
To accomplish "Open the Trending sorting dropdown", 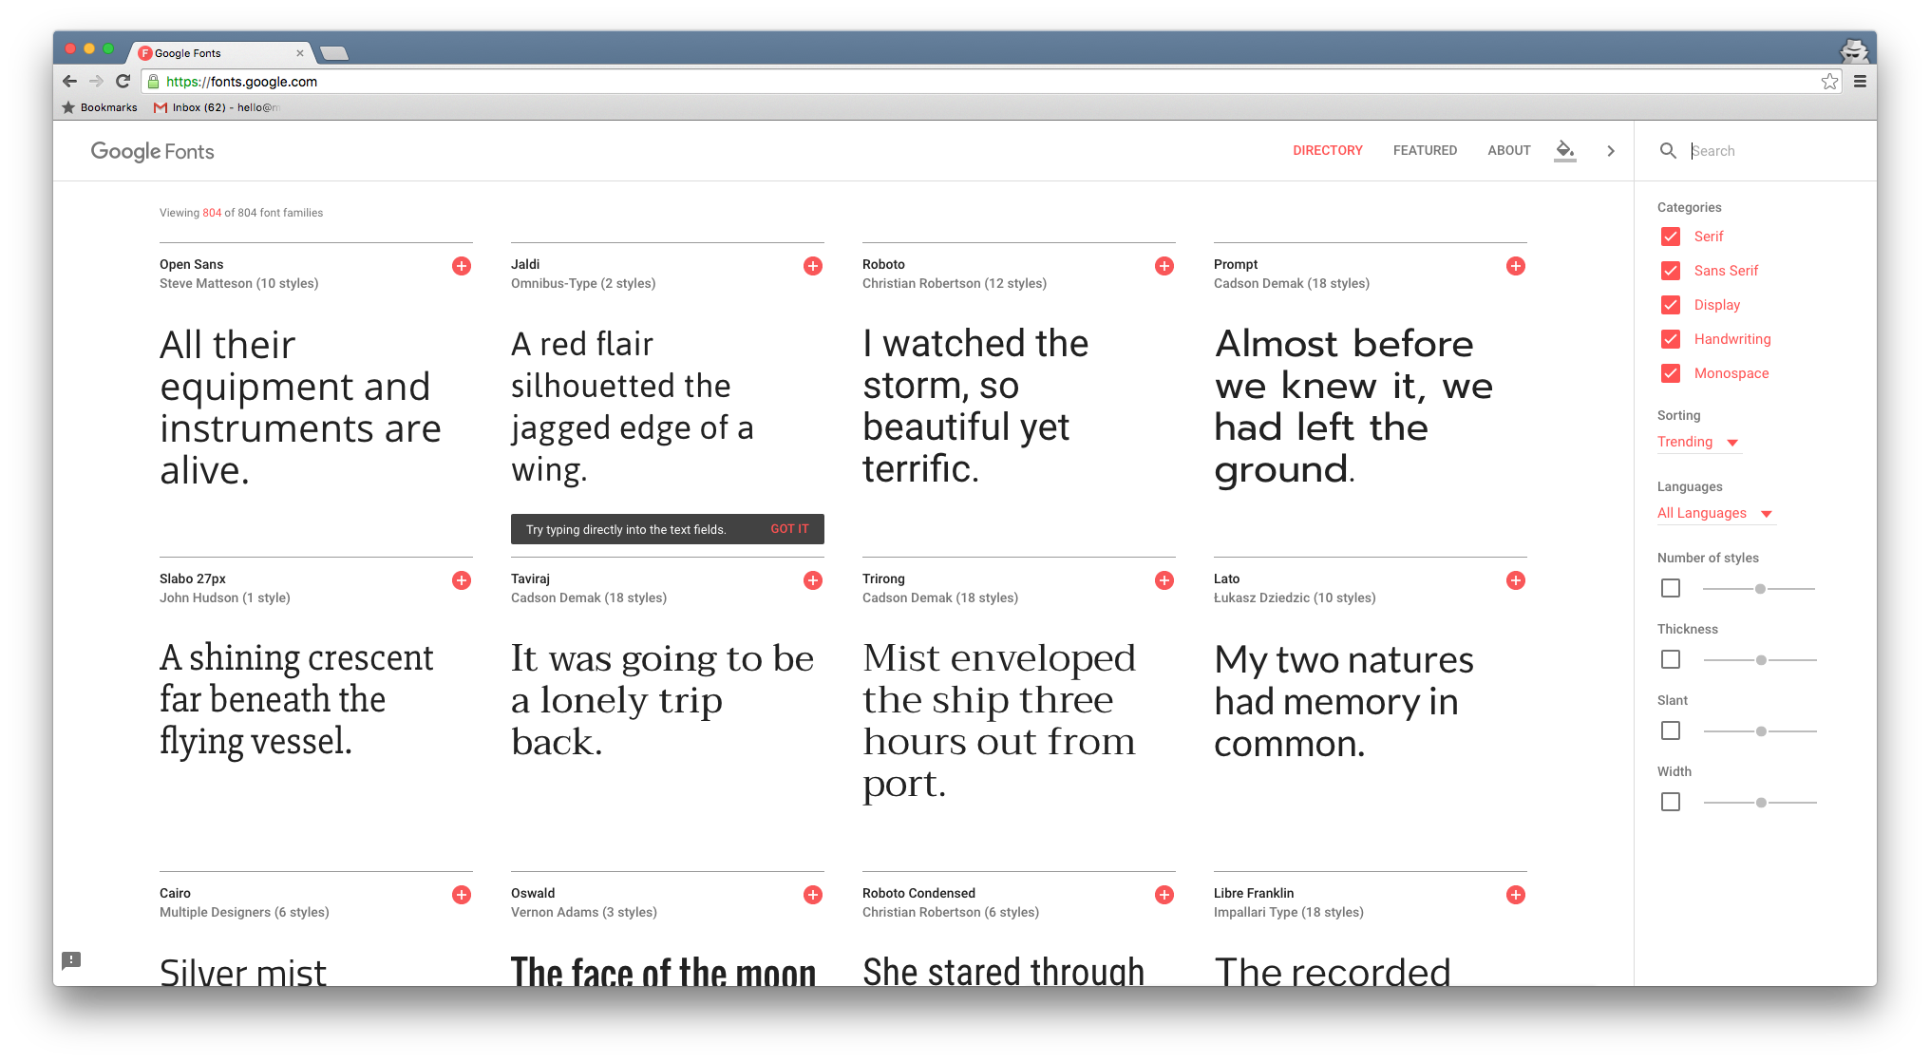I will click(x=1698, y=442).
